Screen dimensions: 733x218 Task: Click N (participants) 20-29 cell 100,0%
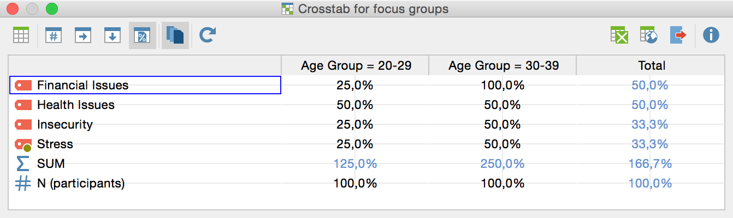[355, 183]
